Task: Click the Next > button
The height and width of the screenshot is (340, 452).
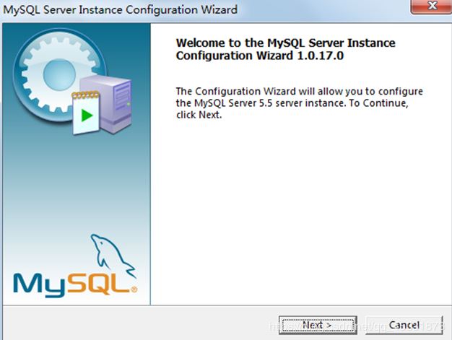Action: pyautogui.click(x=317, y=325)
